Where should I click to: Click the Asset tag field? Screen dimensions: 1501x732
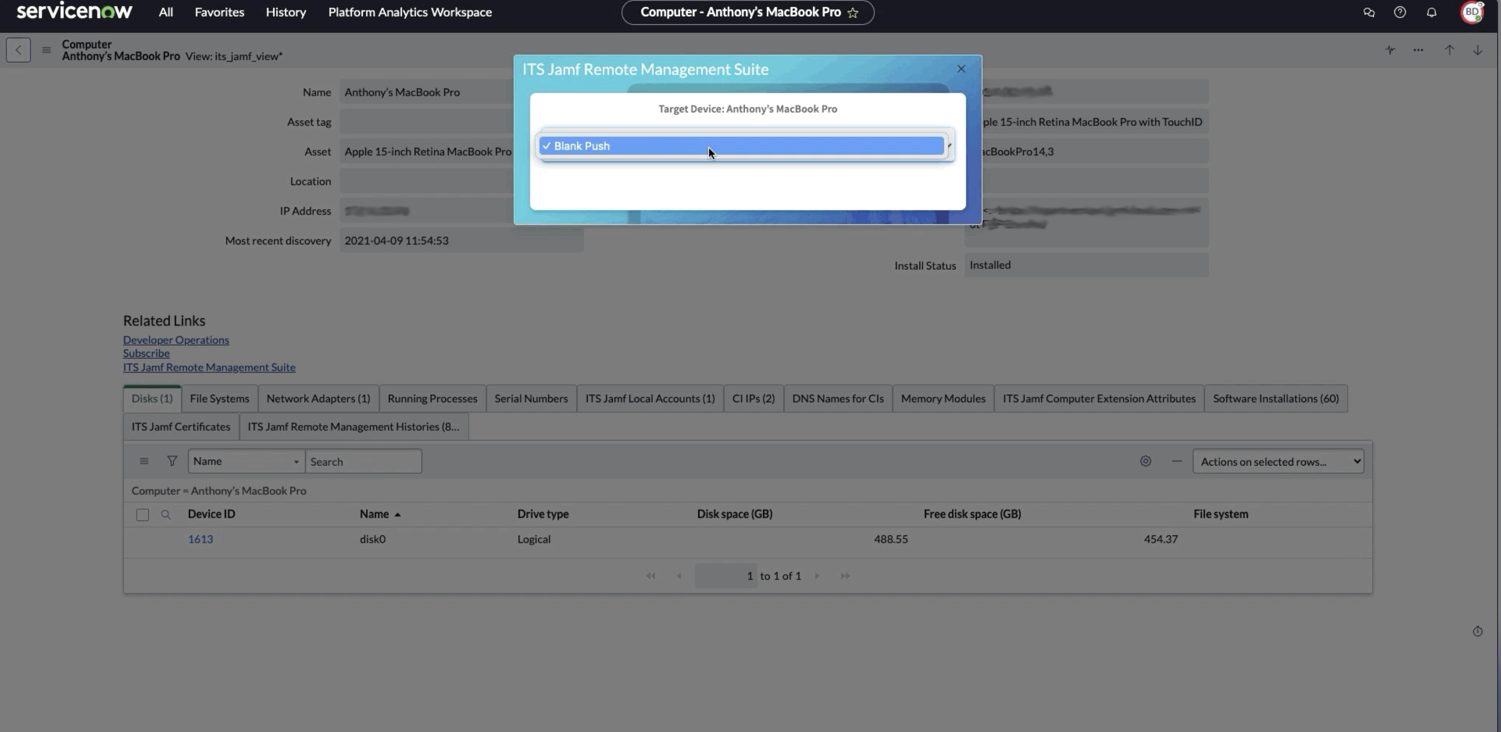point(426,122)
